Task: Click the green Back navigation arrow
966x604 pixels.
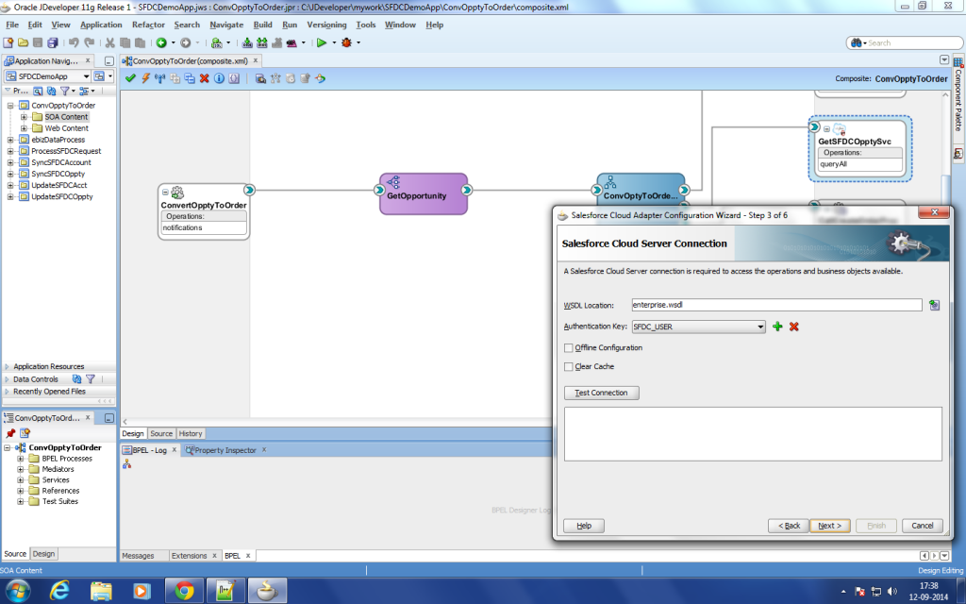Action: coord(161,42)
